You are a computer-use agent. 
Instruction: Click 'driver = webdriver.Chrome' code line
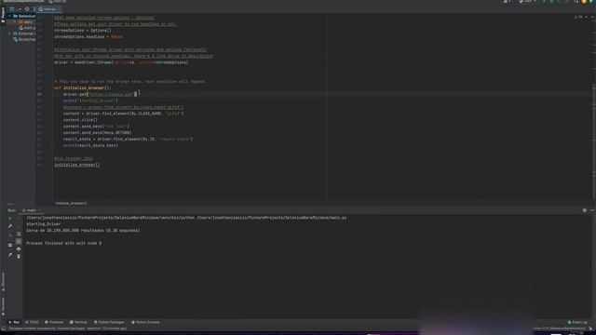coord(121,62)
